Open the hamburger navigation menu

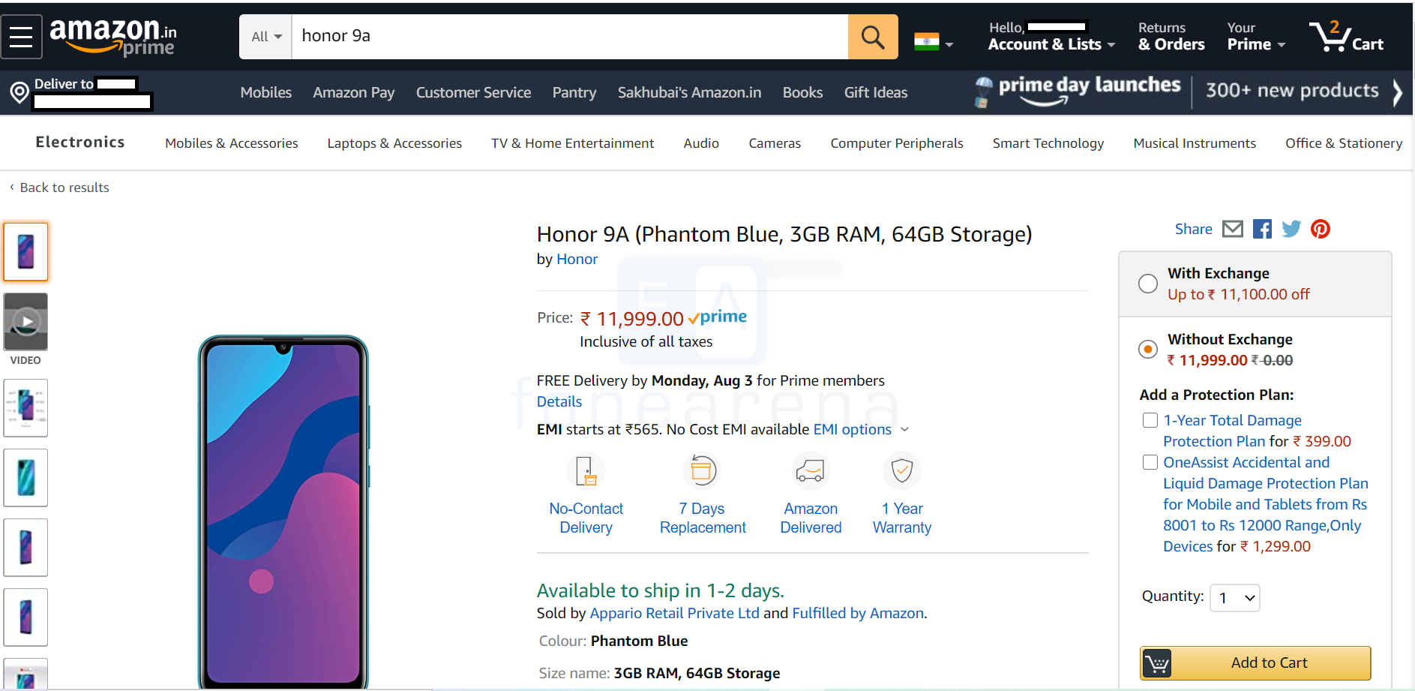point(21,37)
